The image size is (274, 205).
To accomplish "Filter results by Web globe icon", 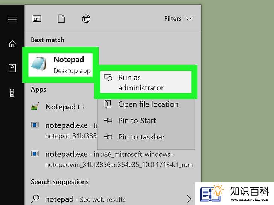I will [86, 19].
